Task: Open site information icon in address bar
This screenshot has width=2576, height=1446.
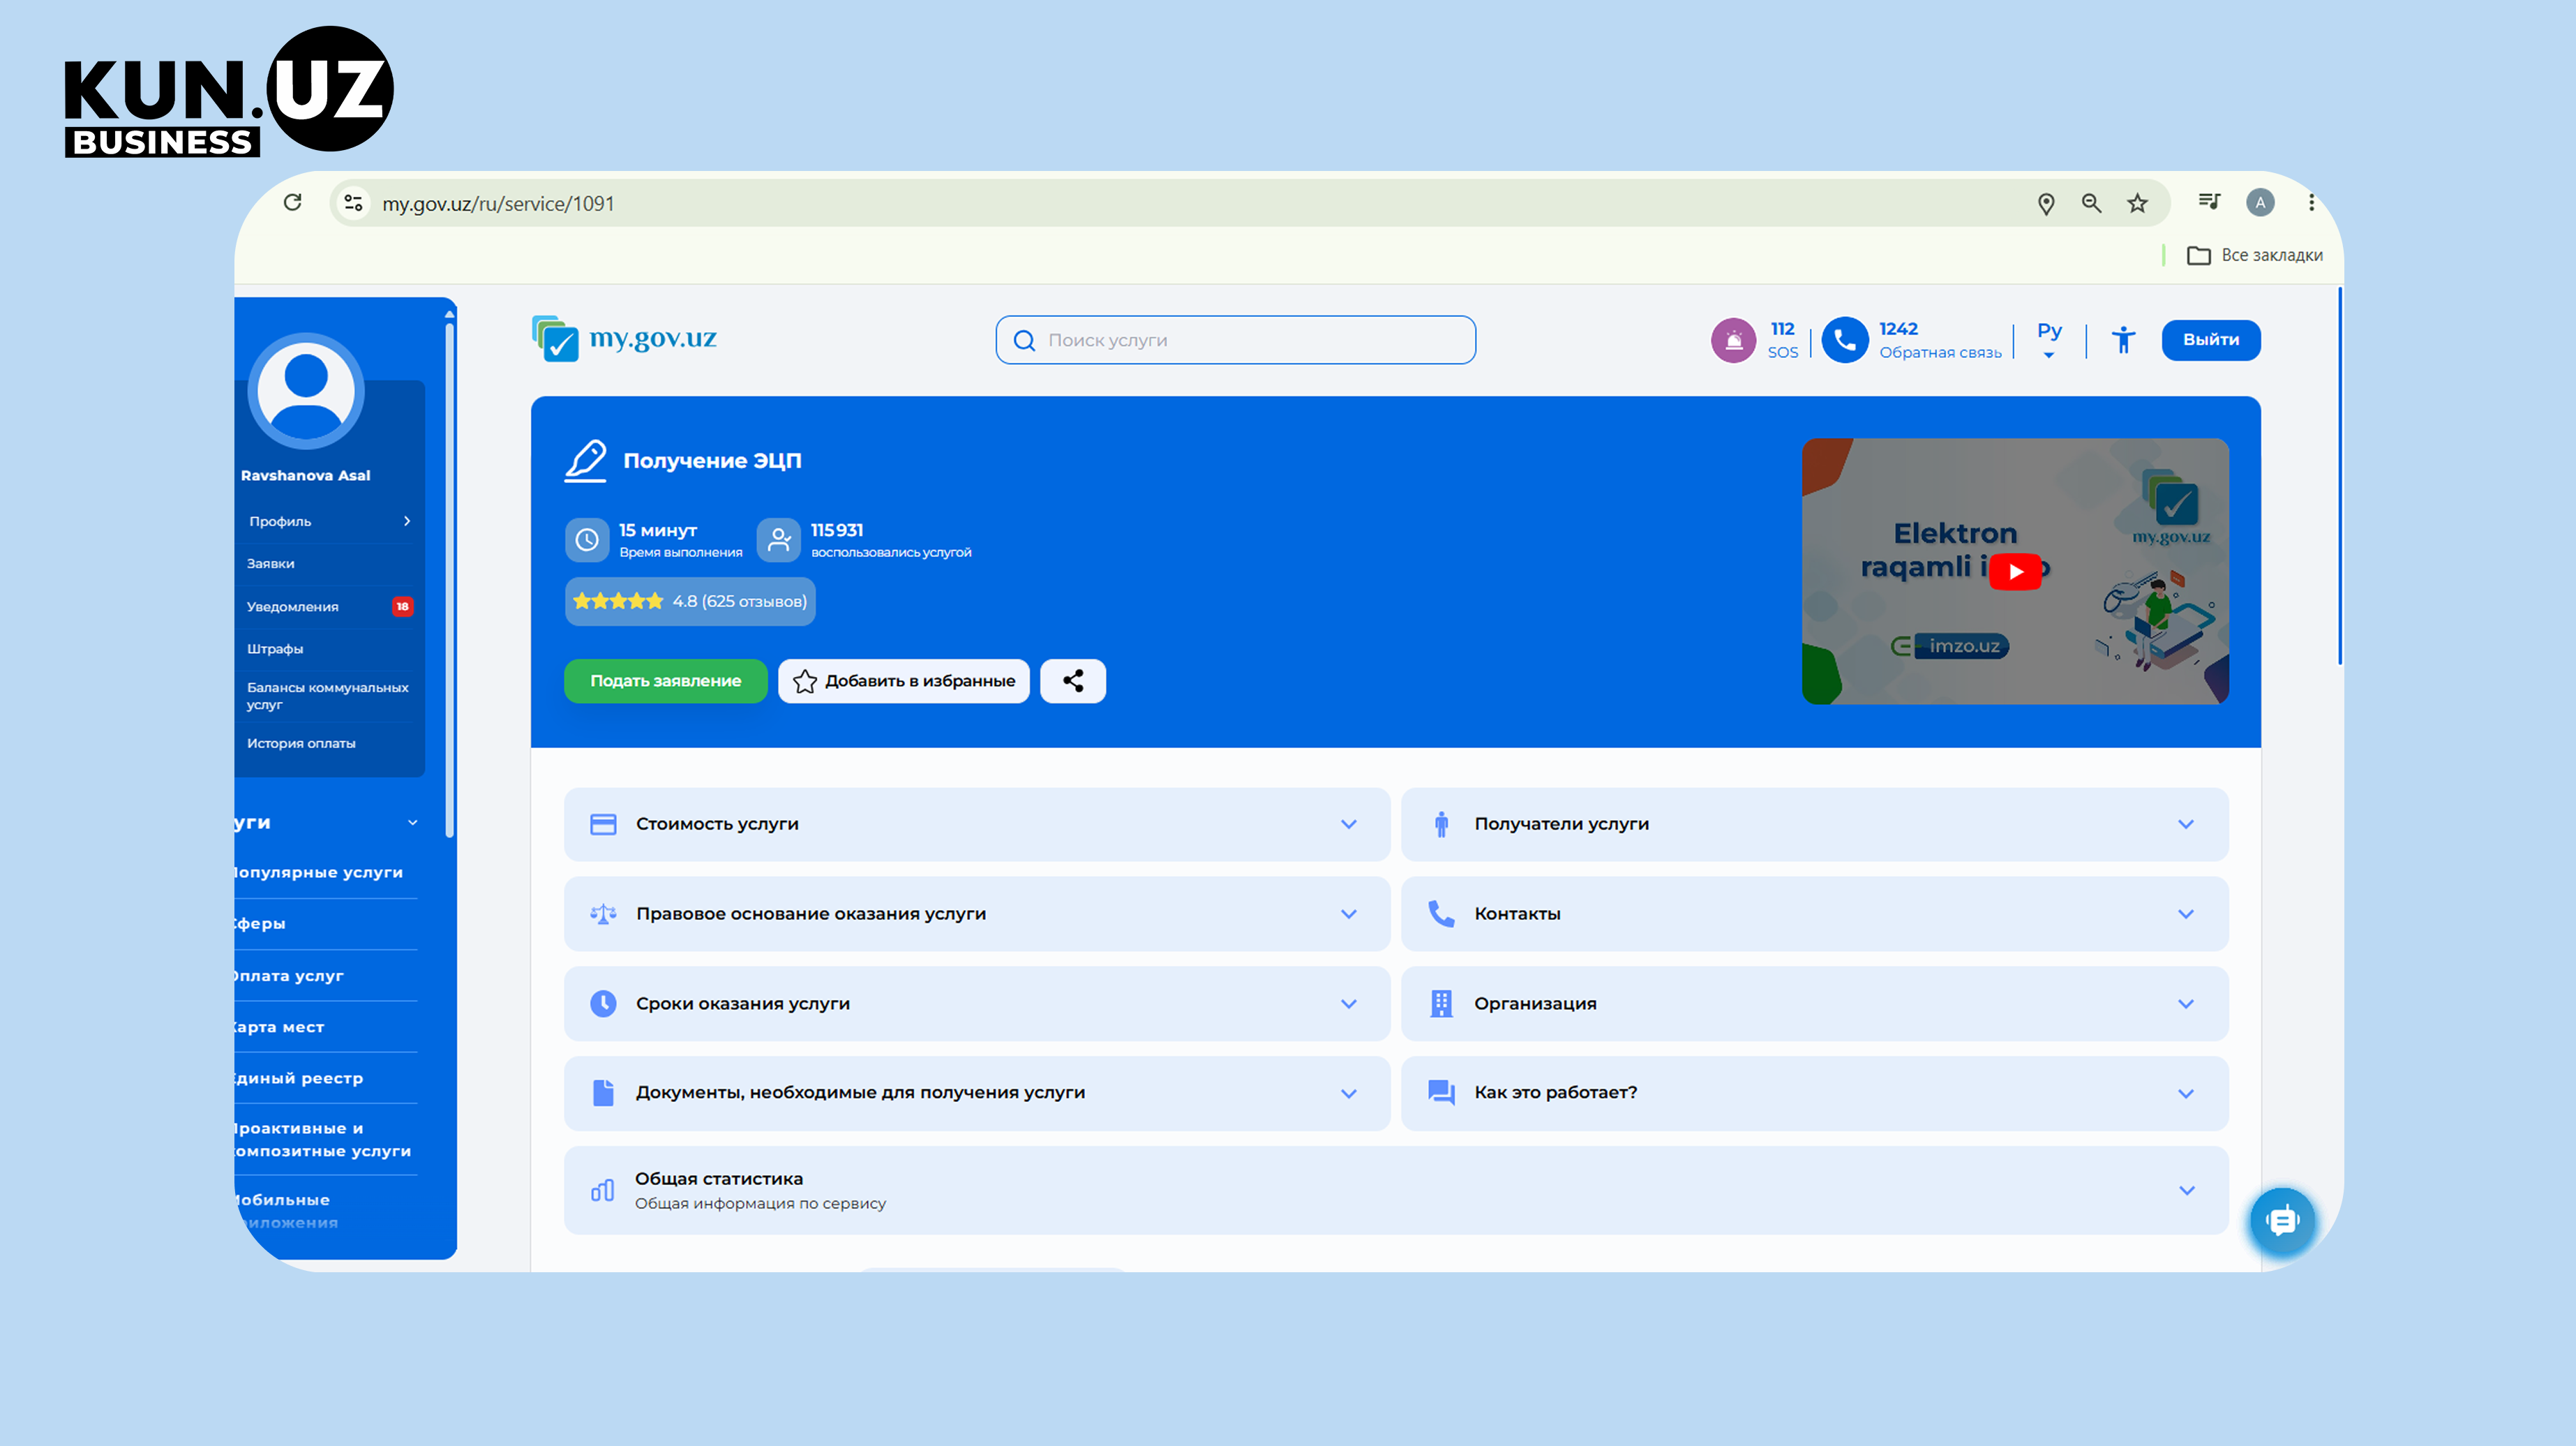Action: coord(353,203)
